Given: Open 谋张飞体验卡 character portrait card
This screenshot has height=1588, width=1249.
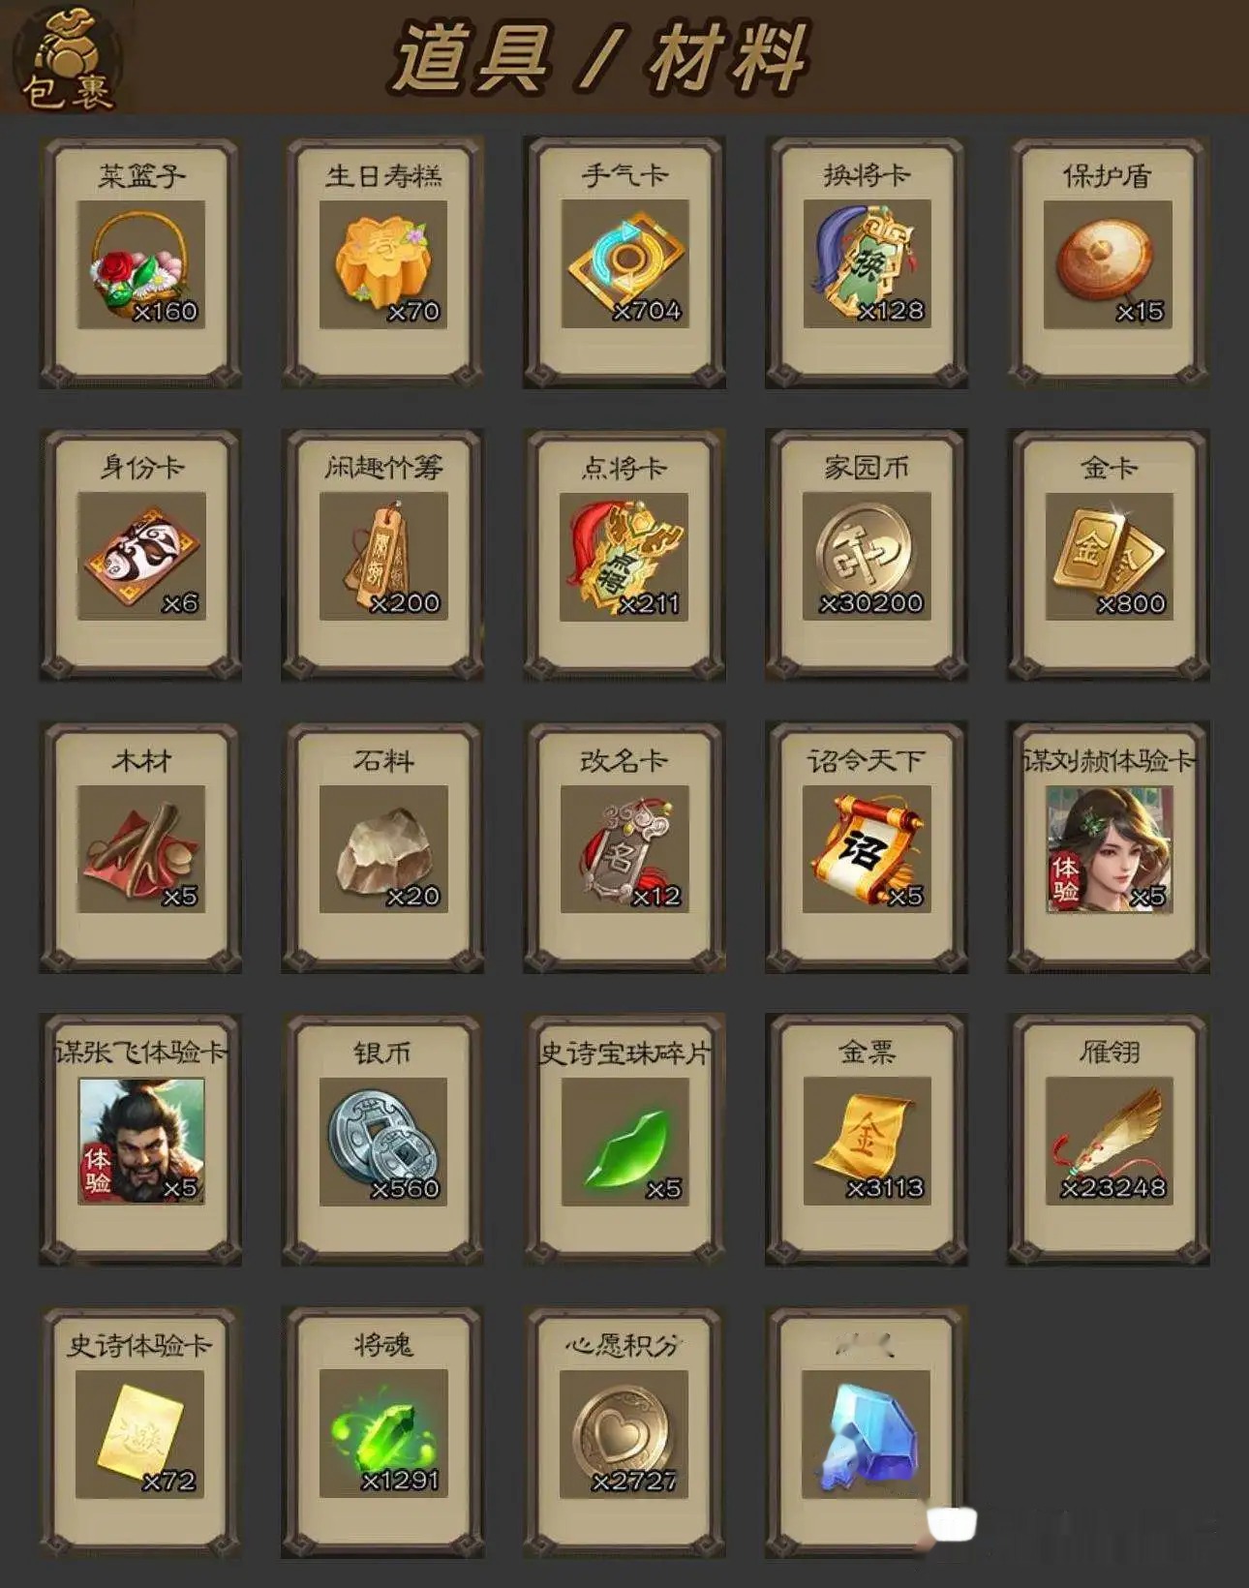Looking at the screenshot, I should click(141, 1142).
